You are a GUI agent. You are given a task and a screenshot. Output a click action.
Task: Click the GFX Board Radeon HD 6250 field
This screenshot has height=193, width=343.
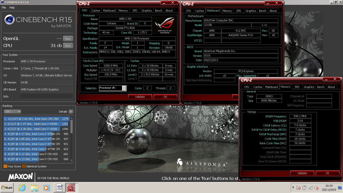(46, 89)
